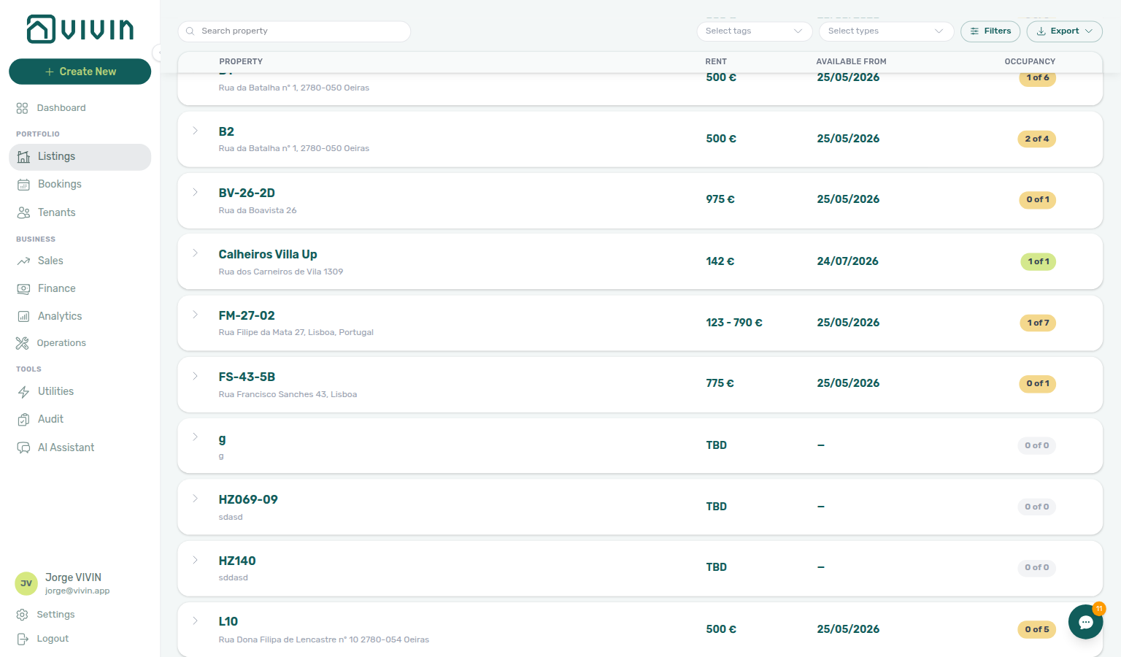Click the Rua Francisco Sanches 43 address
The width and height of the screenshot is (1121, 657).
pyautogui.click(x=288, y=394)
